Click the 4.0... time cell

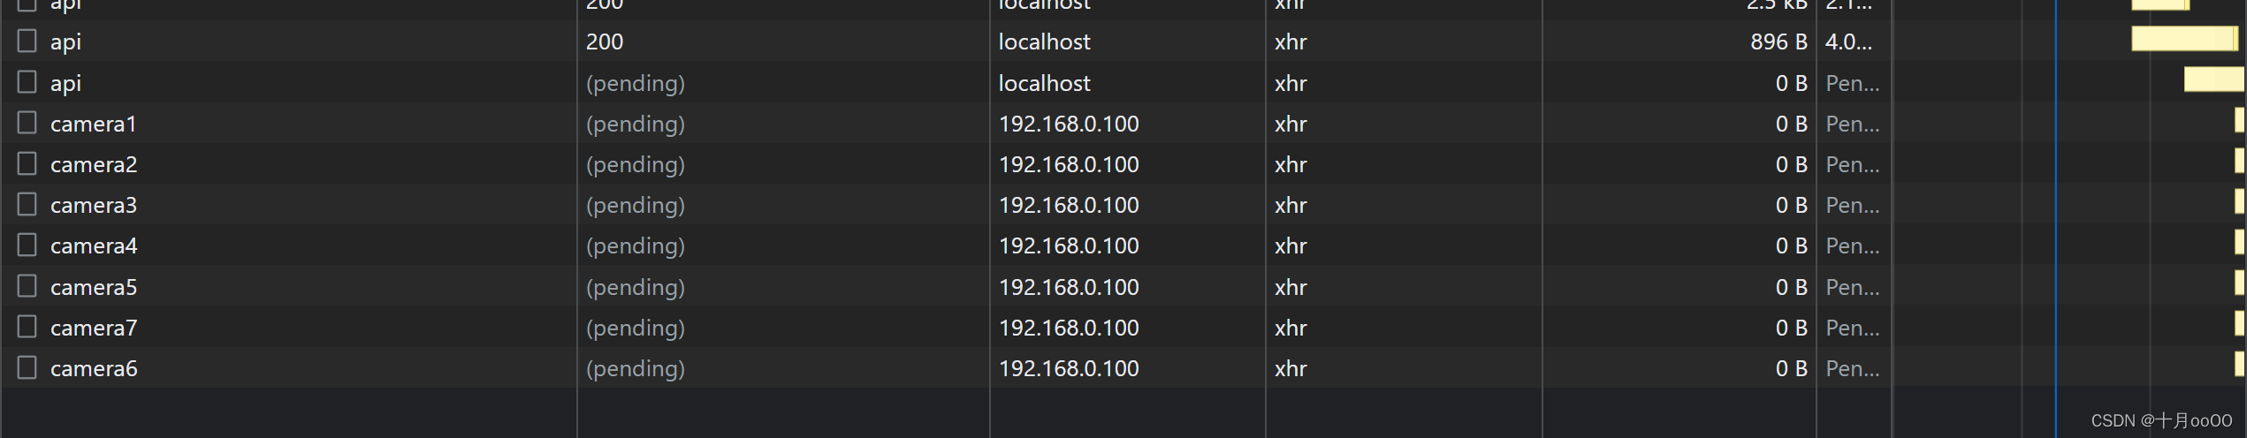pos(1848,42)
